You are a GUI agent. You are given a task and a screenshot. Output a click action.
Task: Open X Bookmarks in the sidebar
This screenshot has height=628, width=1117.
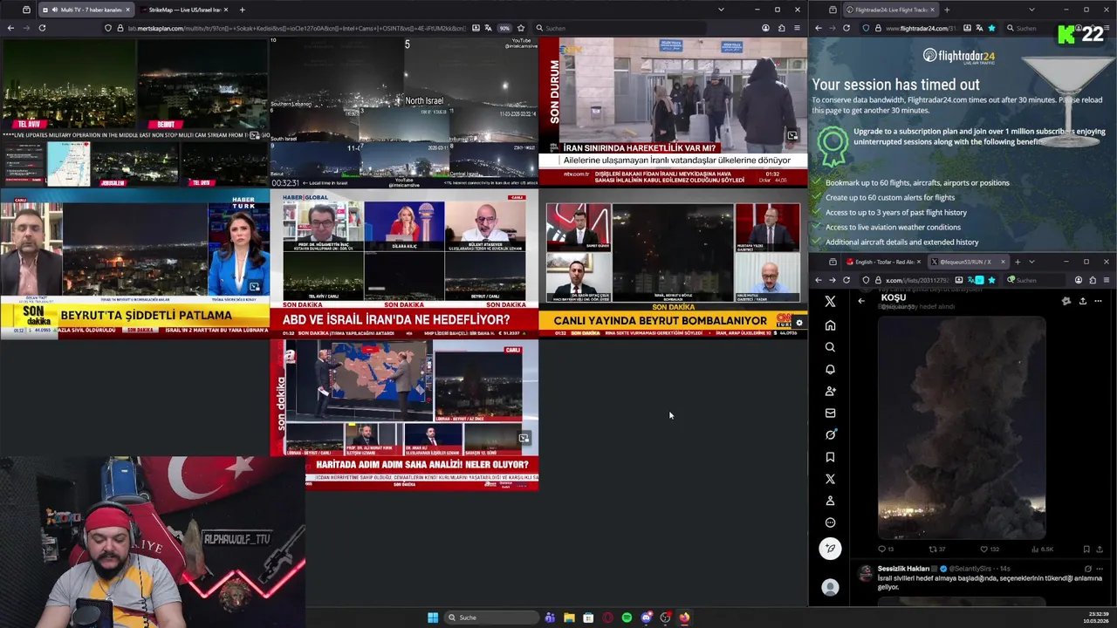pos(830,457)
